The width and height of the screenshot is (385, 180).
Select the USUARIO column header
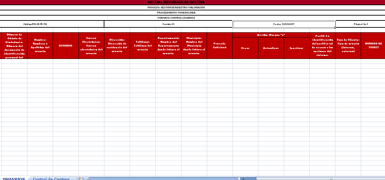point(66,46)
